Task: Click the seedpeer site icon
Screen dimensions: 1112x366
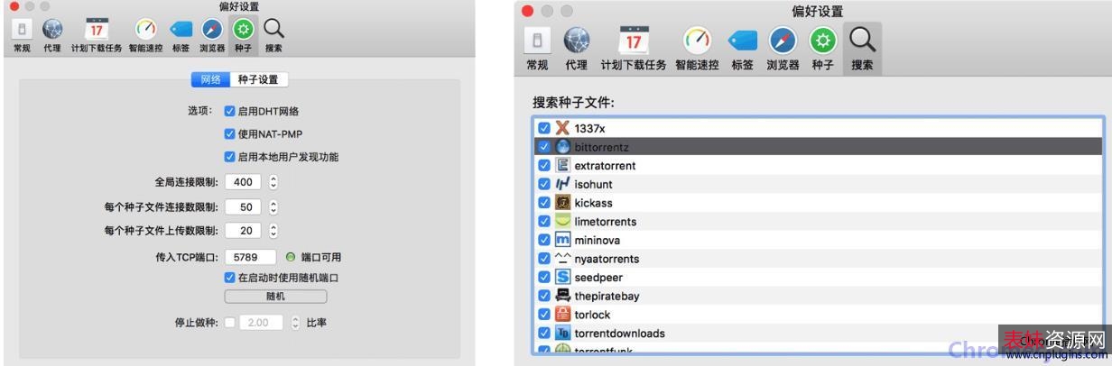Action: tap(563, 277)
